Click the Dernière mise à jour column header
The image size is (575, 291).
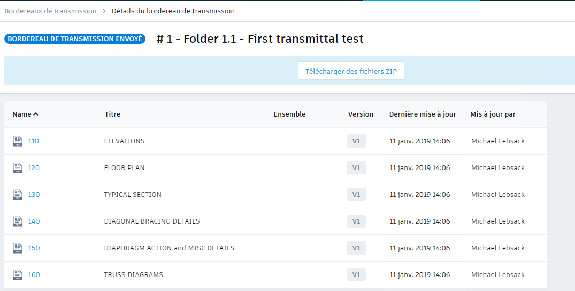click(423, 114)
